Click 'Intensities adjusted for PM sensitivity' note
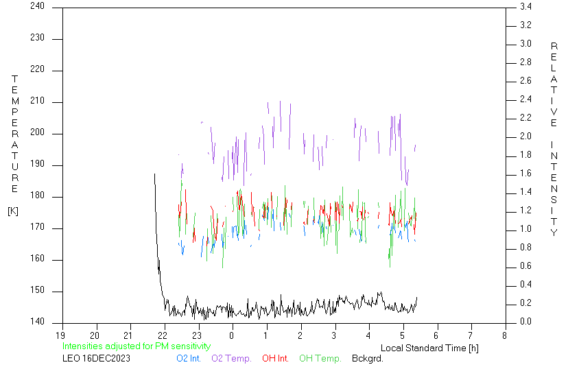Viewport: 568px width, 367px height. click(x=137, y=346)
